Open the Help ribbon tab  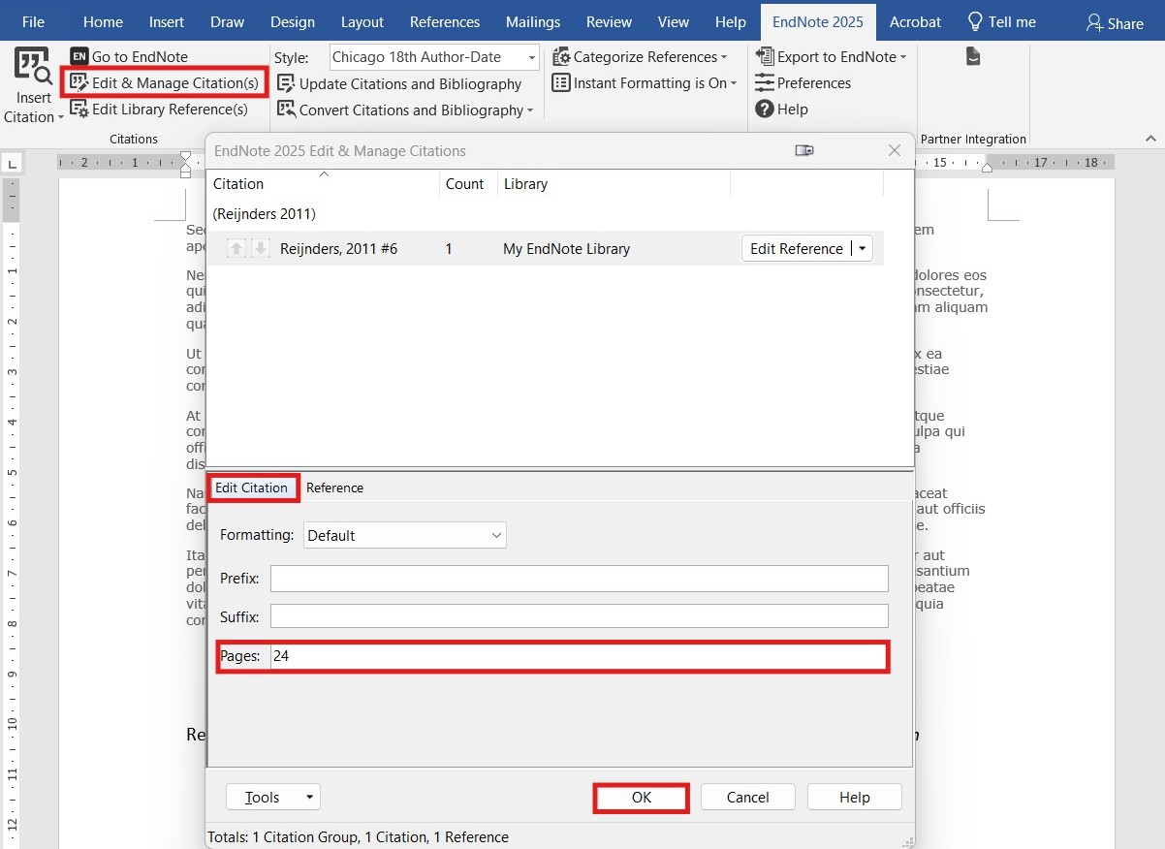pyautogui.click(x=731, y=21)
